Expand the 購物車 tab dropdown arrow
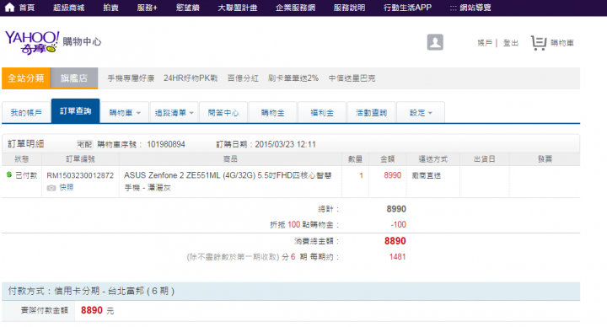This screenshot has height=327, width=607. [x=138, y=113]
